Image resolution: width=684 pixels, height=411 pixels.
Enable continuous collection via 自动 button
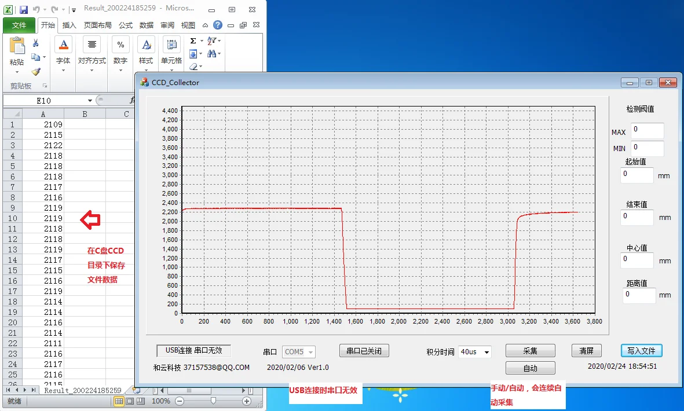pyautogui.click(x=530, y=368)
